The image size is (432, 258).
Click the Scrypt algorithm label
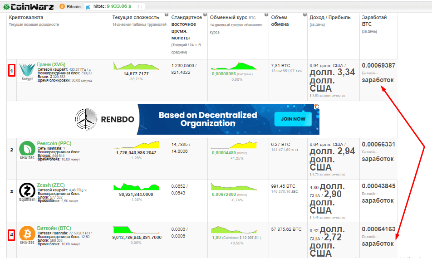coord(27,79)
